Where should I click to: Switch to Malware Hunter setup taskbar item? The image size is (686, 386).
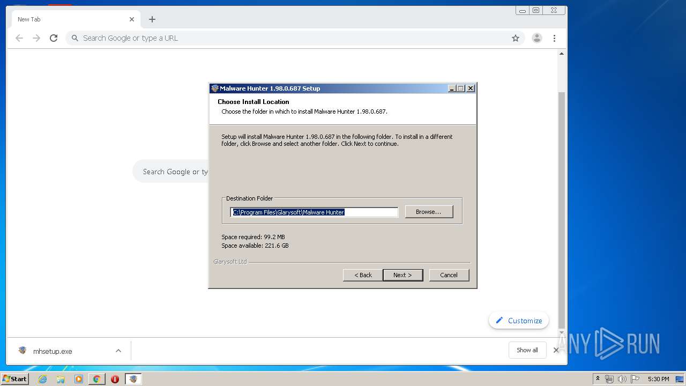tap(133, 379)
